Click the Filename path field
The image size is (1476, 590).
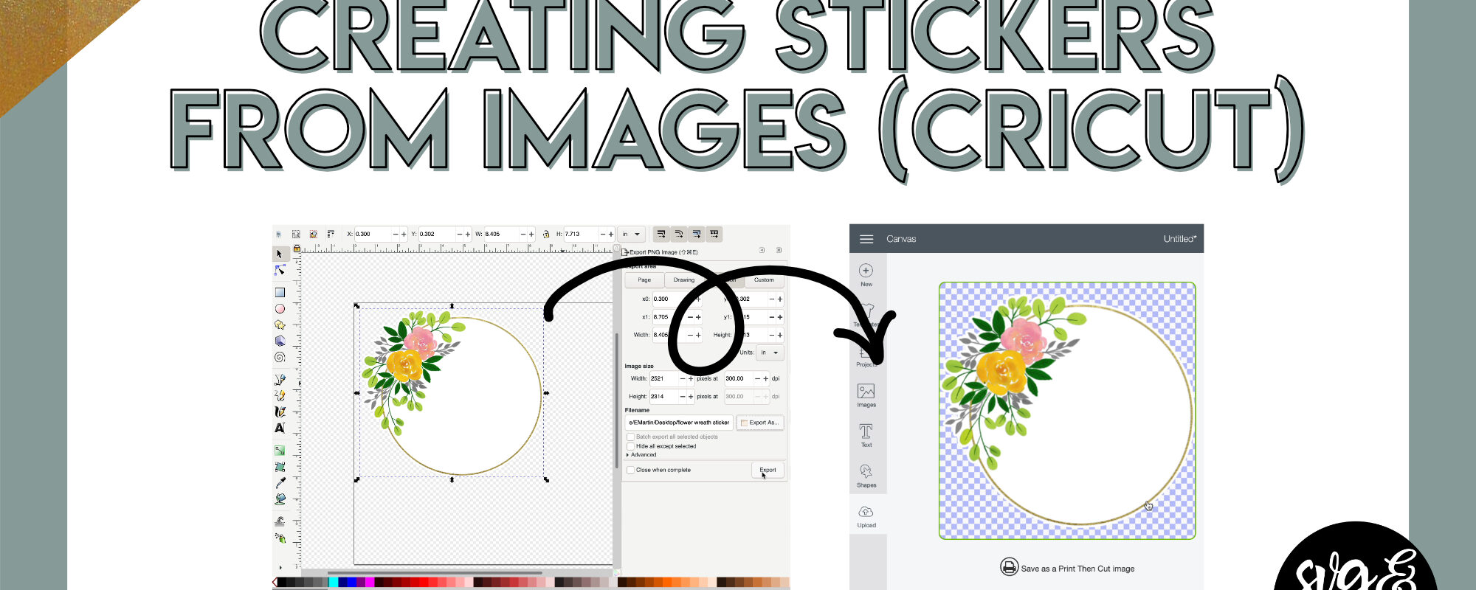(x=679, y=423)
